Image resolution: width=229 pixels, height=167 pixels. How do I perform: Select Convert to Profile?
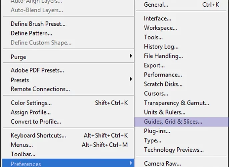[x=68, y=122]
